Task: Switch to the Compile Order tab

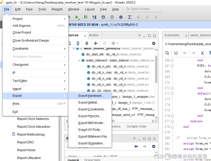Action: (137, 126)
